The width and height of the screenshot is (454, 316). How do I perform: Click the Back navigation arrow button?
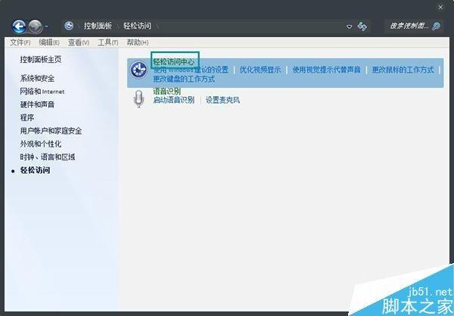[x=20, y=26]
